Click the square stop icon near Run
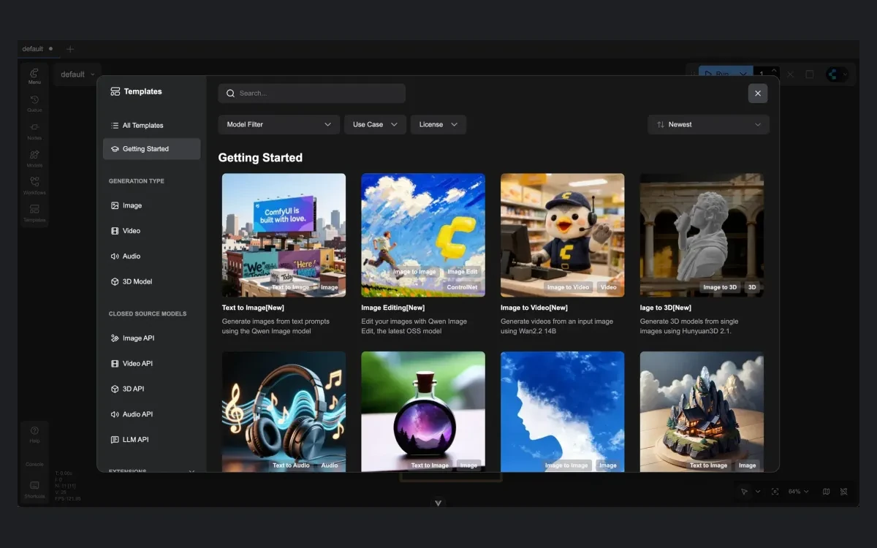Viewport: 877px width, 548px height. click(809, 75)
